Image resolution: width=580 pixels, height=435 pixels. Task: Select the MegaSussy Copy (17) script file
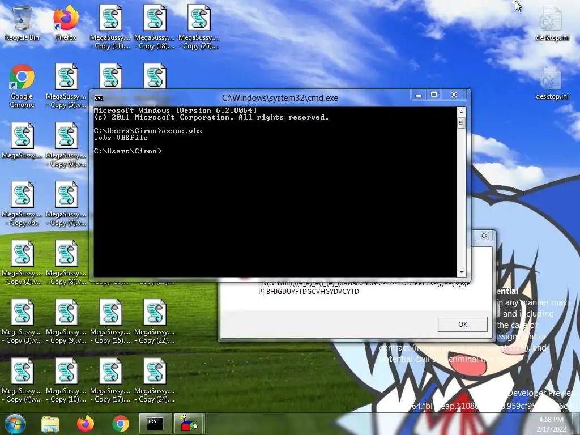coord(110,380)
